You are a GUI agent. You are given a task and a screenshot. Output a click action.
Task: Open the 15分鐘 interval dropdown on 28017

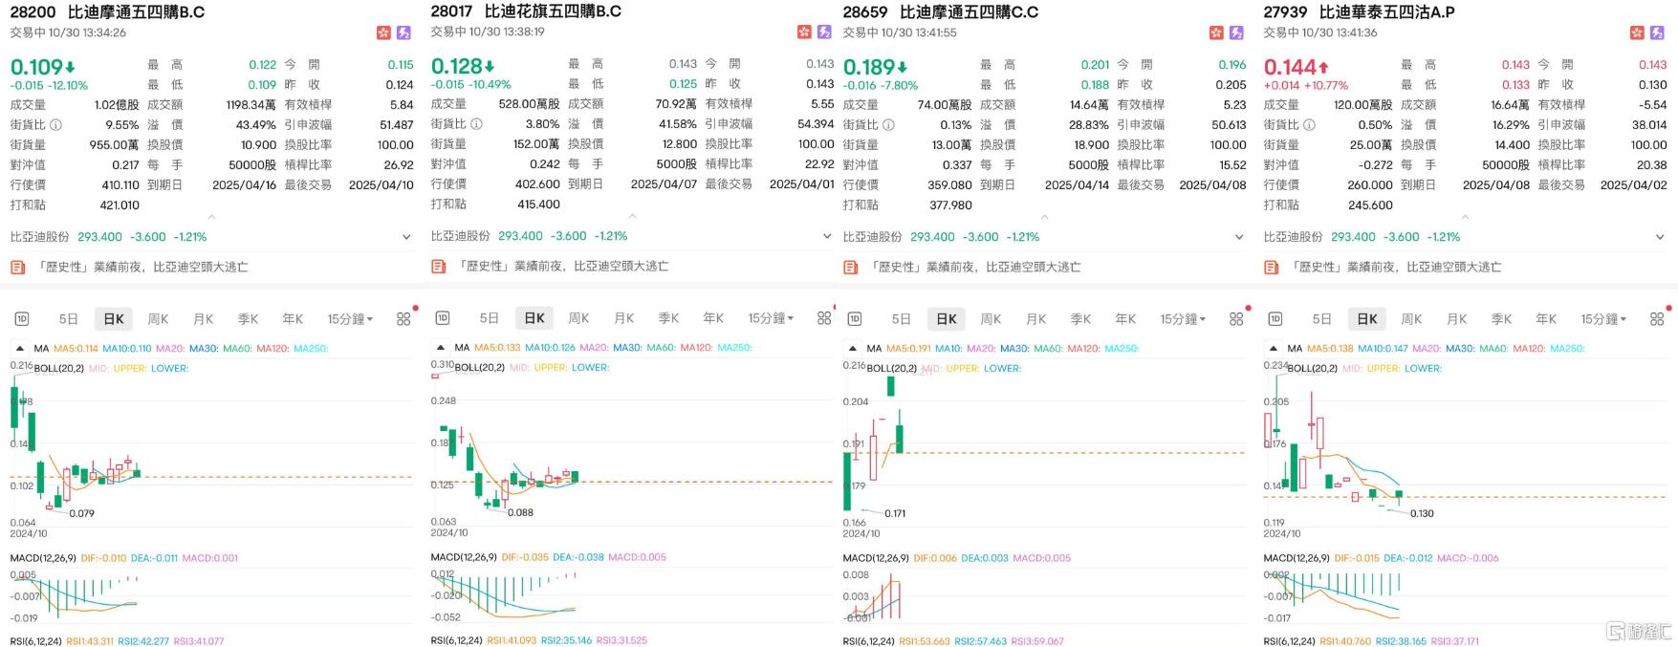(x=771, y=318)
